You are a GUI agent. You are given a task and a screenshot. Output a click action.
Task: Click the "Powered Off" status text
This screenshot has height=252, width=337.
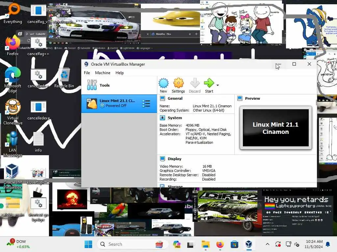(x=116, y=106)
